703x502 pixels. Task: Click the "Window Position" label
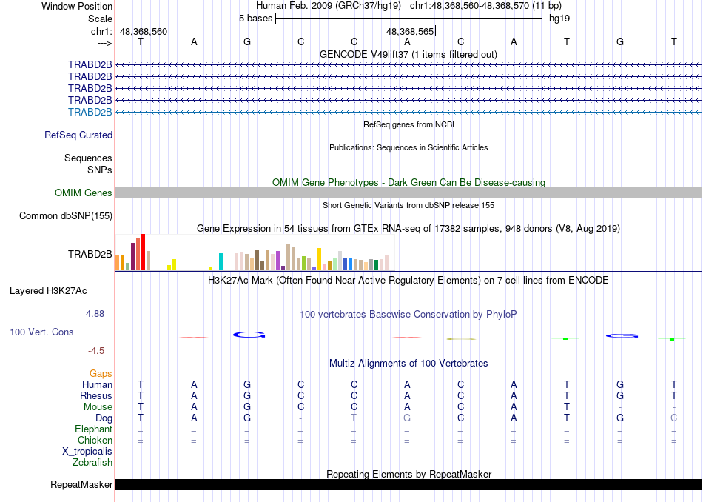point(77,6)
